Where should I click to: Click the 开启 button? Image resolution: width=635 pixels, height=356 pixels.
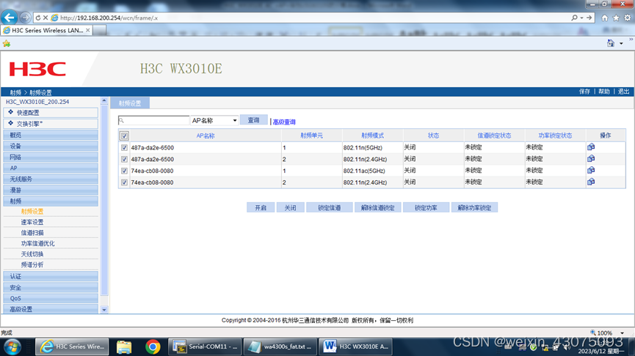[x=261, y=208]
